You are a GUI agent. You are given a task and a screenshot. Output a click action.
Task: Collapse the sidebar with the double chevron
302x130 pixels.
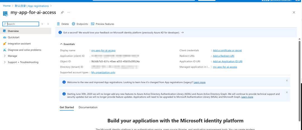pos(48,24)
